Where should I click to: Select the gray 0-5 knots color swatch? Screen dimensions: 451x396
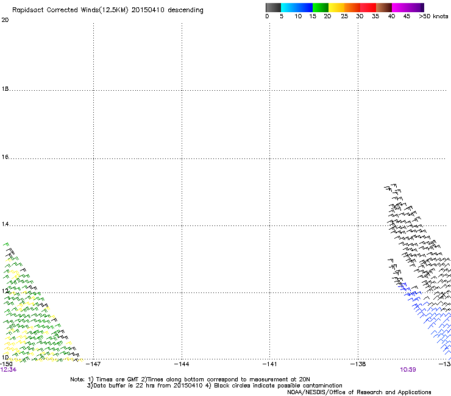coord(273,7)
